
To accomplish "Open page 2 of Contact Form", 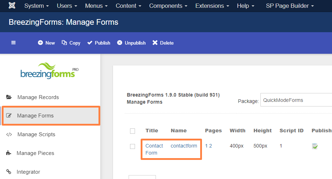I will pos(210,146).
